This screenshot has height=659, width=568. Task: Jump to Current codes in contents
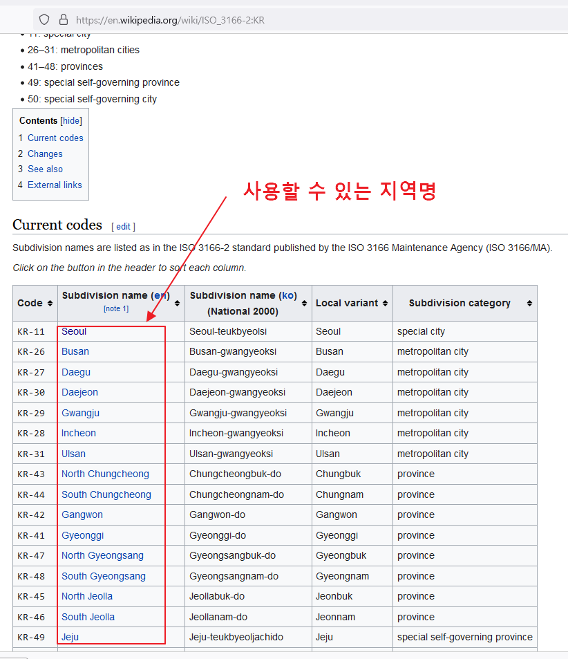click(x=55, y=138)
